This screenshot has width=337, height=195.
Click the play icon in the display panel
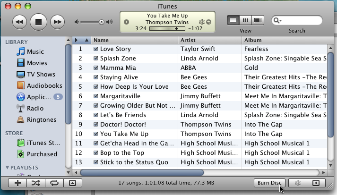(126, 22)
